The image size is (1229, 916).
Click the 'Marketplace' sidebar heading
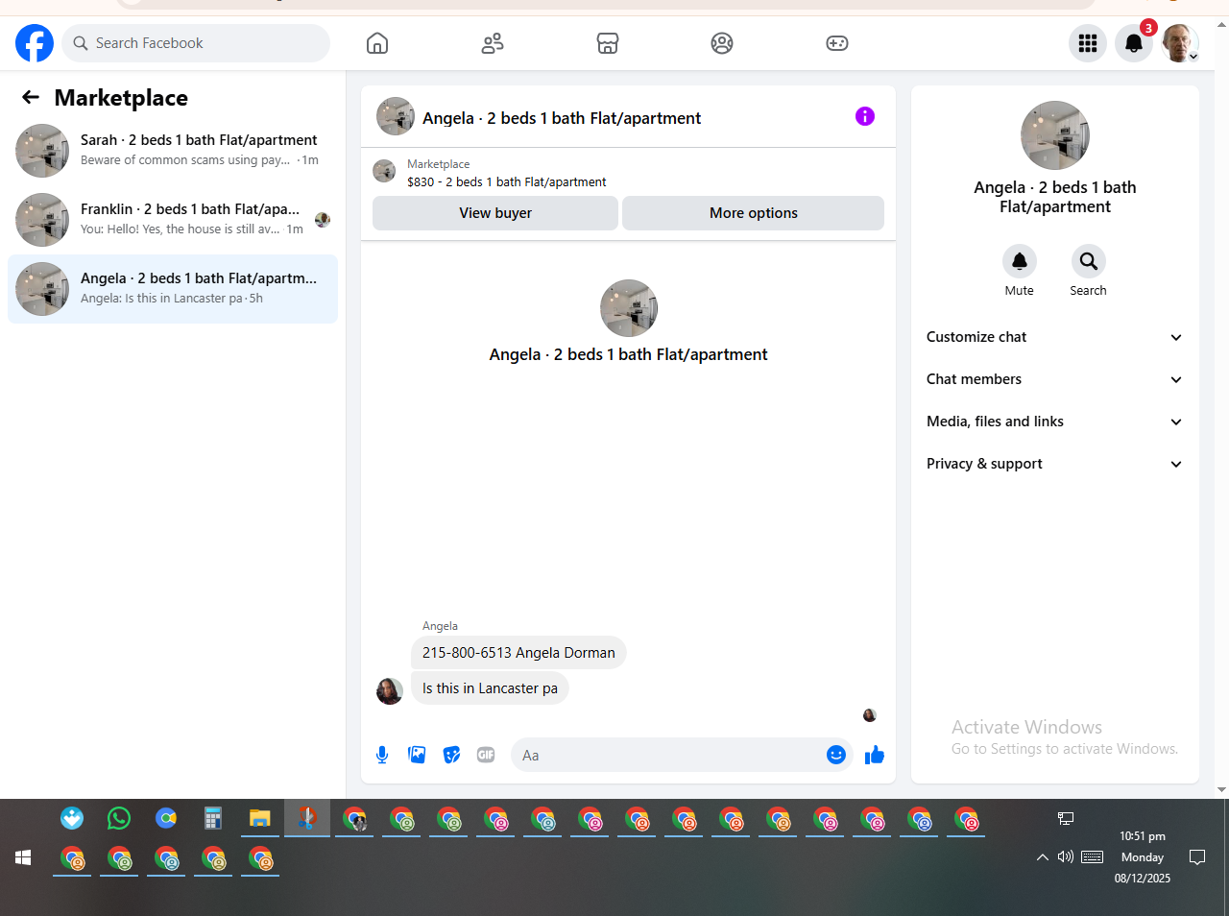[x=121, y=98]
